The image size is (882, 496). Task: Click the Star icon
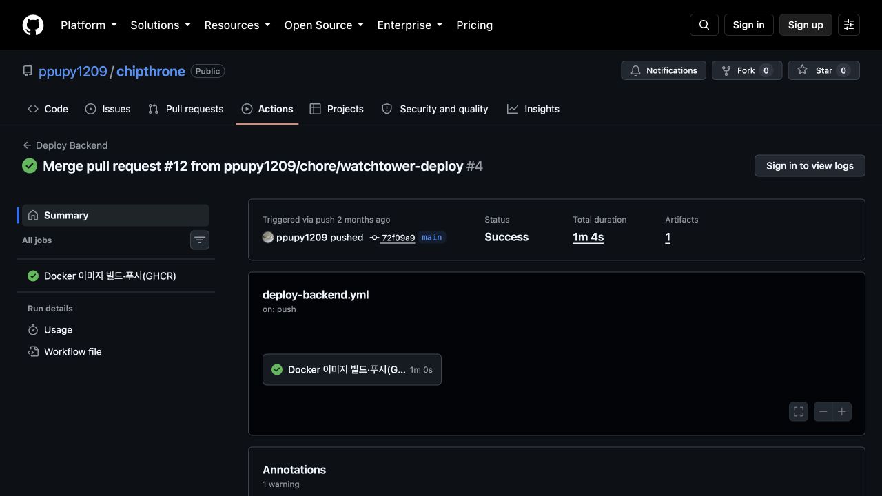pyautogui.click(x=802, y=70)
